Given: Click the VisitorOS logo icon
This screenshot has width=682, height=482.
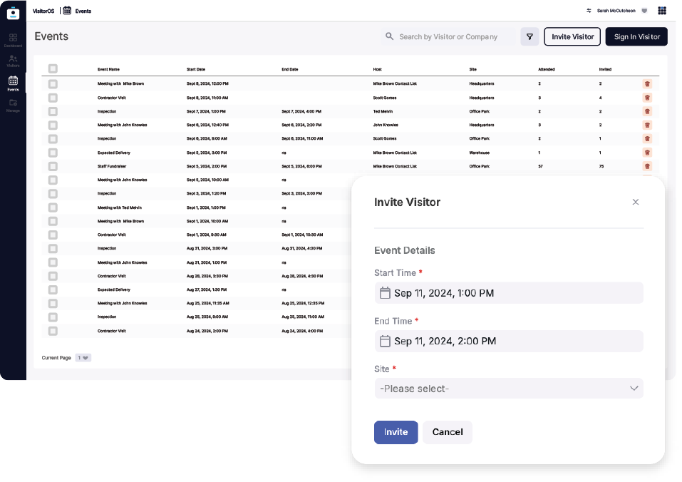Looking at the screenshot, I should [x=13, y=12].
